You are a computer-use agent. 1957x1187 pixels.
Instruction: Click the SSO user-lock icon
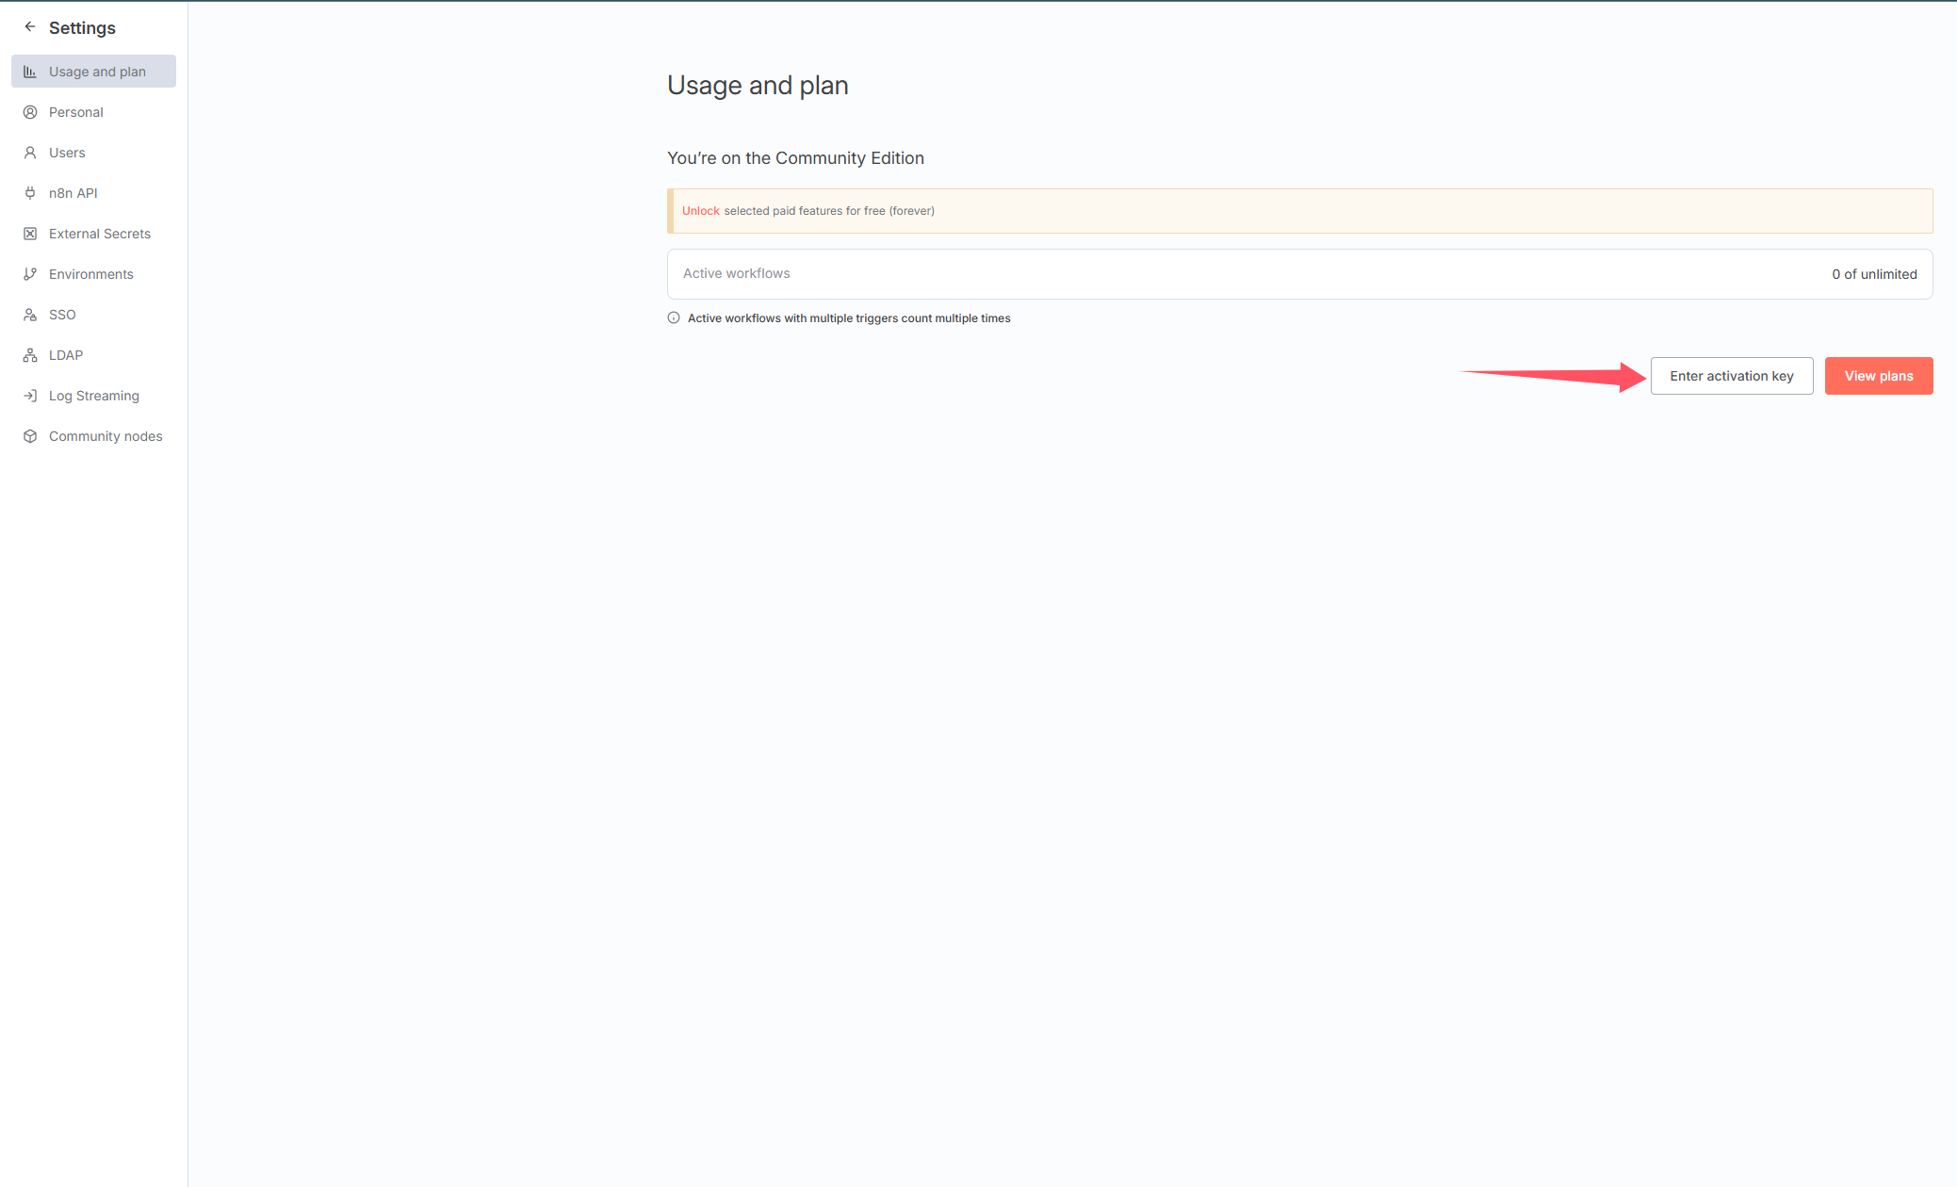[x=30, y=315]
